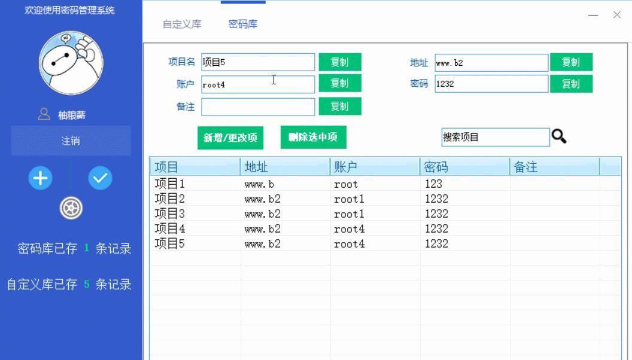Sort by the 项目 column header
Screen dimensions: 632x360
point(195,167)
